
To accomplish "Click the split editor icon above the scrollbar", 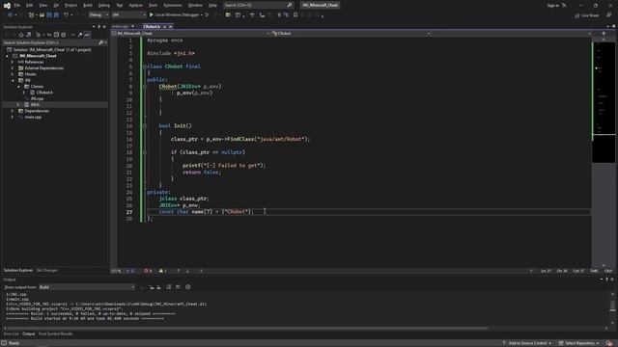I will click(604, 34).
